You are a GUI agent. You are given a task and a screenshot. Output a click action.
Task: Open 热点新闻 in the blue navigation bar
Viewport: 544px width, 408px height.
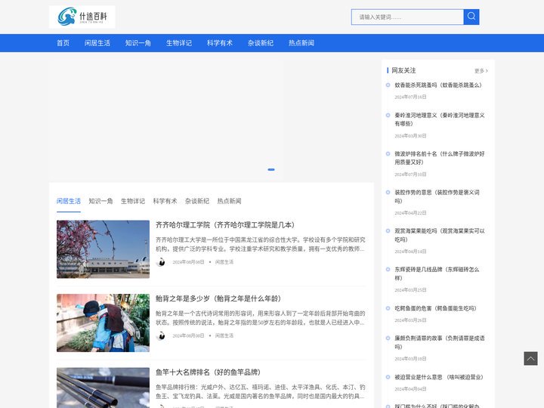click(301, 43)
